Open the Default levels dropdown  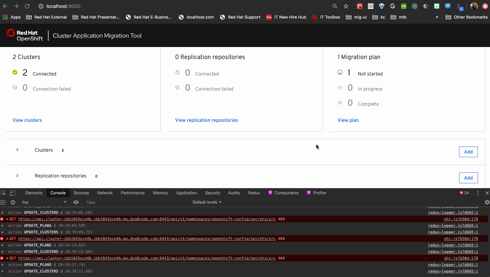tap(206, 202)
